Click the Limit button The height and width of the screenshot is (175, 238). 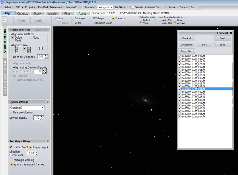point(38,20)
